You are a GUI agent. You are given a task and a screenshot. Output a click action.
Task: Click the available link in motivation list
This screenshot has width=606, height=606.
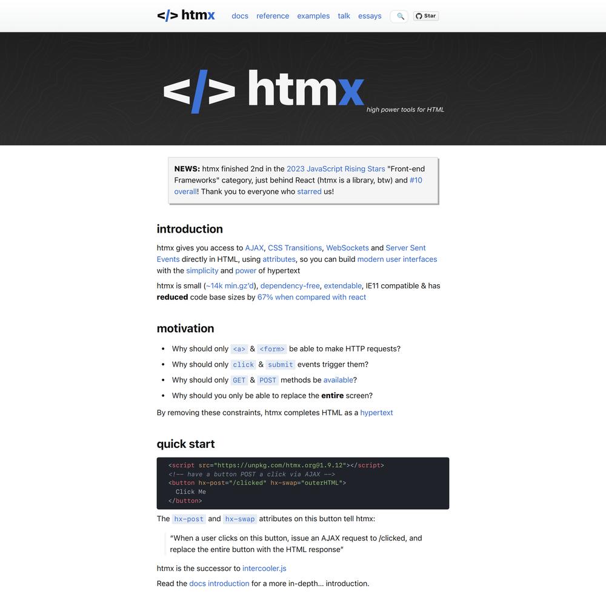[x=338, y=381]
